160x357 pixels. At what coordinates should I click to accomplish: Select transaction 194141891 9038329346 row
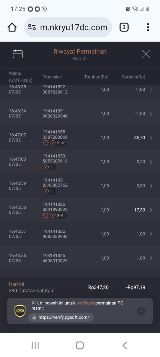pos(80,113)
